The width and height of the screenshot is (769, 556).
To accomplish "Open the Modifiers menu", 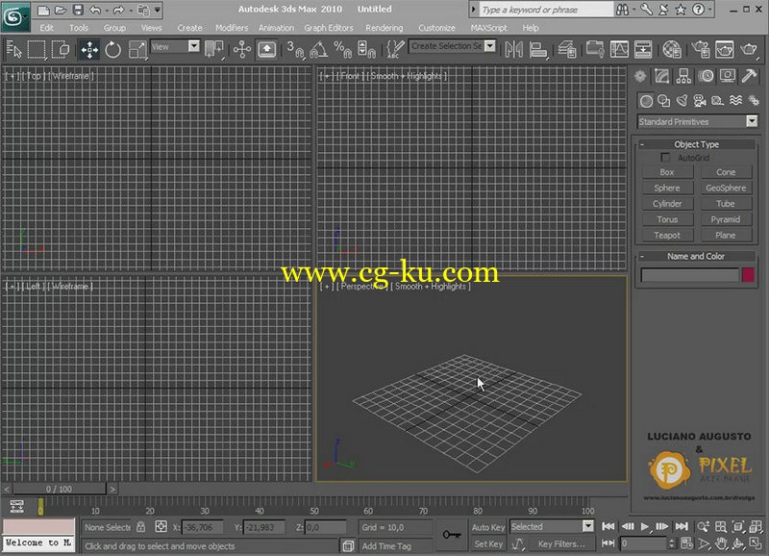I will coord(232,28).
